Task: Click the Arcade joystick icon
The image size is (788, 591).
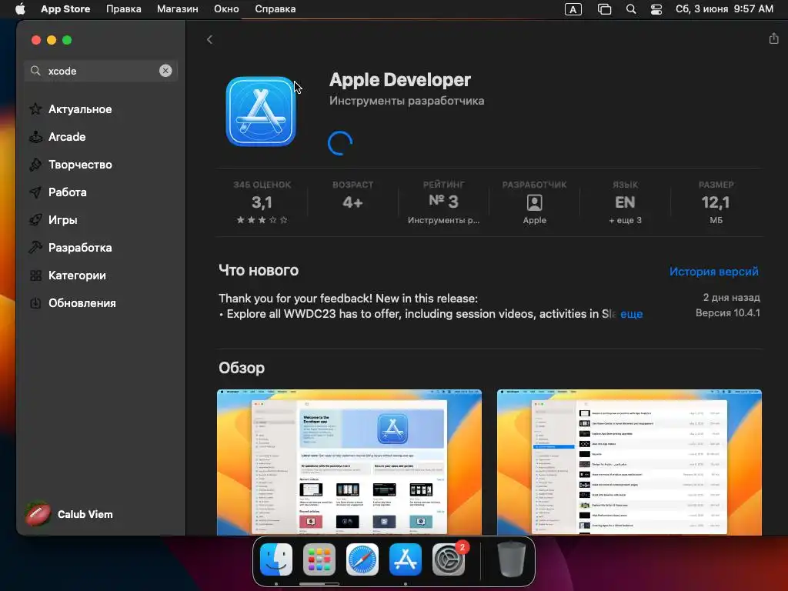Action: pos(35,137)
